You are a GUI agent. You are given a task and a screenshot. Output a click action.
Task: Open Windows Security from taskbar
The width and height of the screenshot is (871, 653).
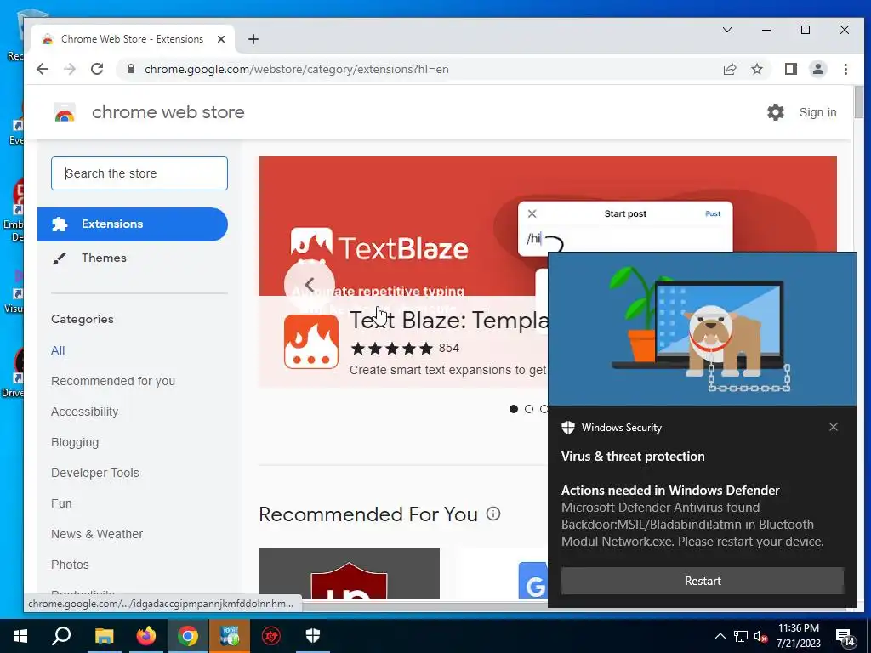[x=313, y=636]
